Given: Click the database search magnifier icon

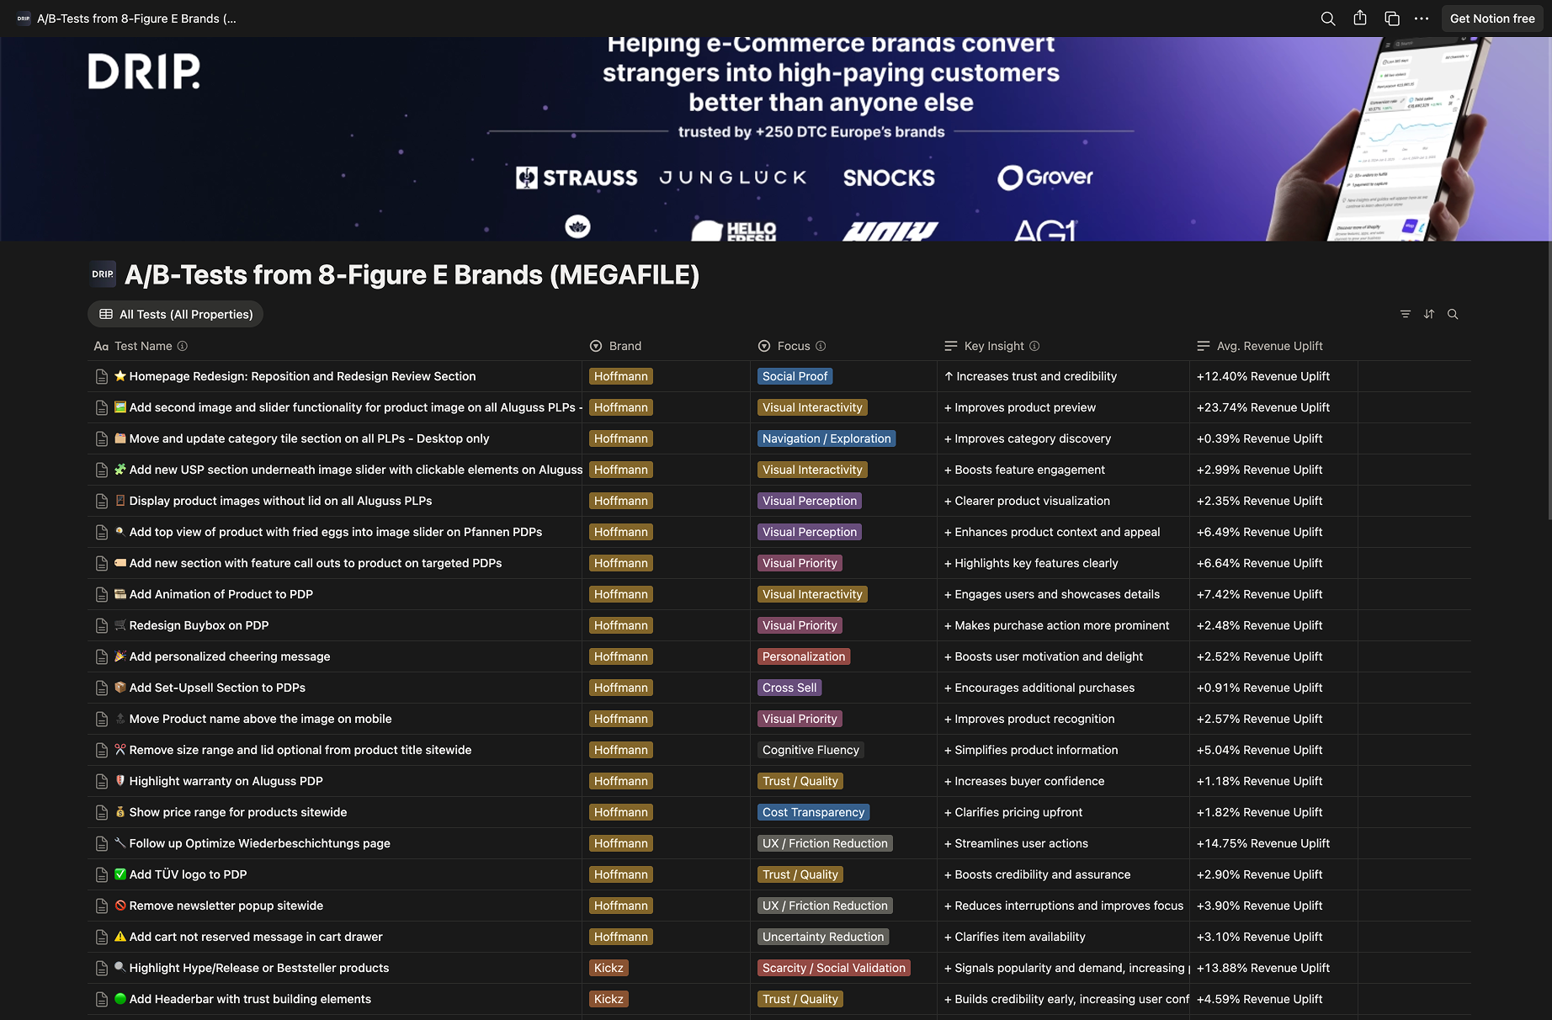Looking at the screenshot, I should 1453,314.
